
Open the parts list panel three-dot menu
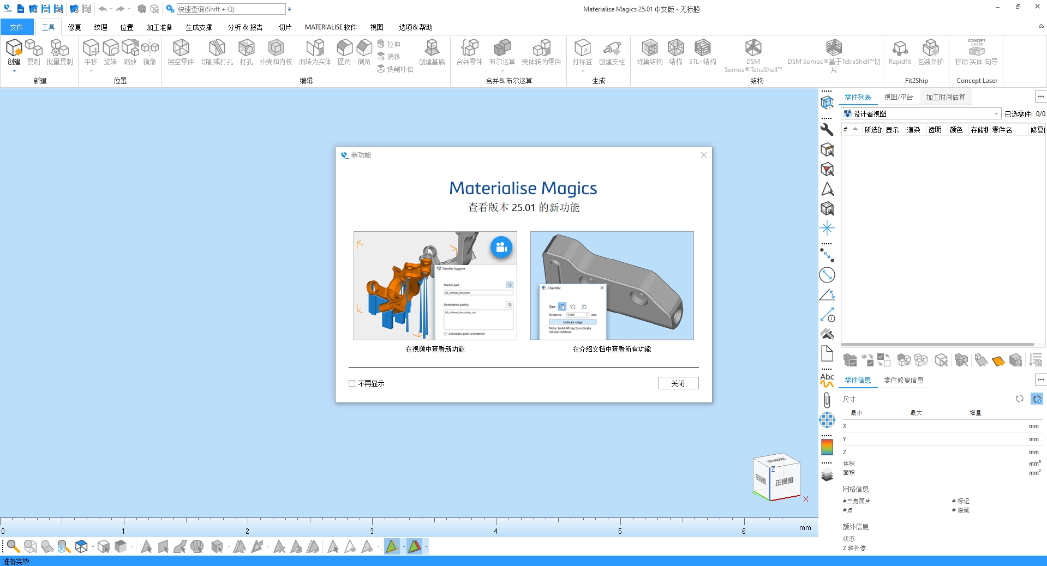click(x=1040, y=97)
